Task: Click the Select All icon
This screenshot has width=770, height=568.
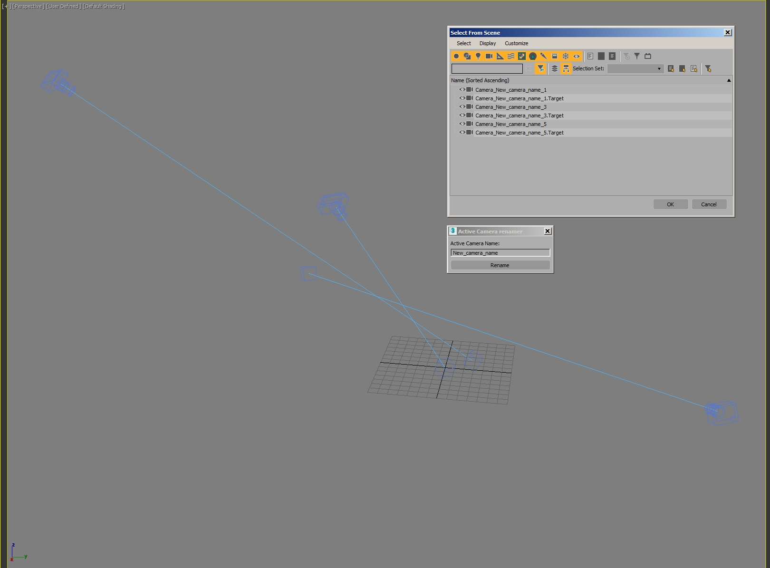Action: click(590, 56)
